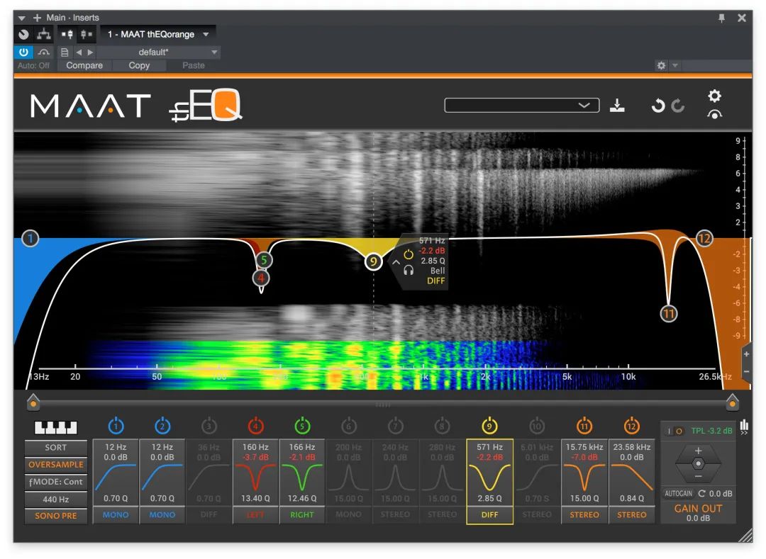Image resolution: width=766 pixels, height=559 pixels.
Task: Disable band 5 green power button
Action: tap(302, 426)
